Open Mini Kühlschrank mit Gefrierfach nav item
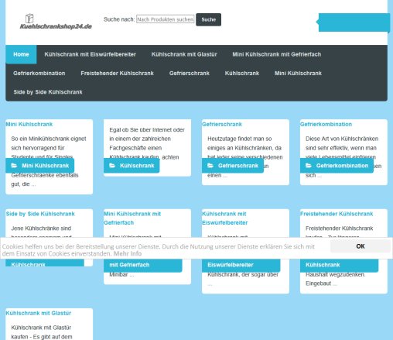393x340 pixels. tap(277, 54)
